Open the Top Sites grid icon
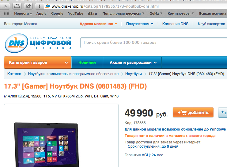 (6, 13)
